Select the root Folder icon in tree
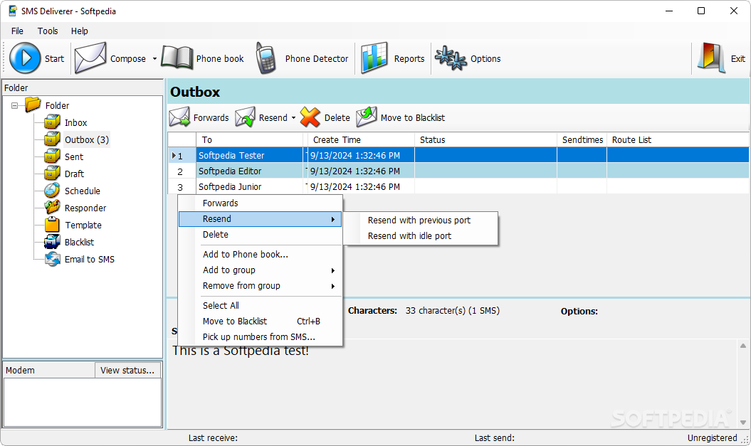 (x=33, y=105)
